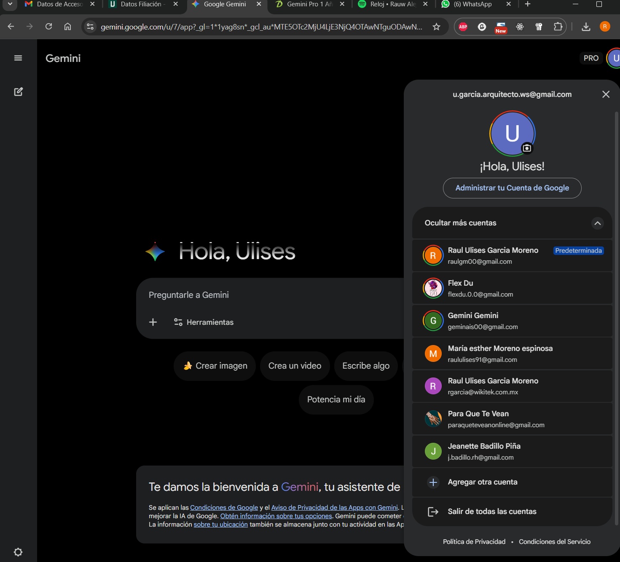This screenshot has height=562, width=620.
Task: Click the camera icon on the profile picture
Action: (x=527, y=148)
